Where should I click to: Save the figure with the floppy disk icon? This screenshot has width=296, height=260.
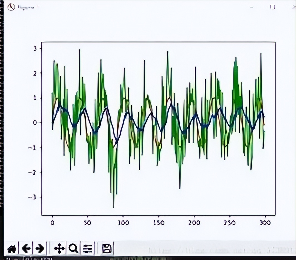point(107,249)
